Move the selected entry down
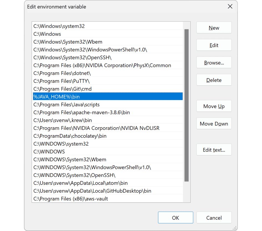262x231 pixels. click(214, 124)
